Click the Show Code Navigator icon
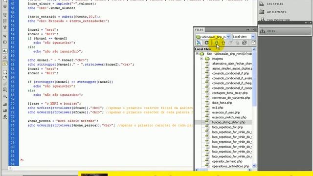This screenshot has width=313, height=176. (5, 6)
